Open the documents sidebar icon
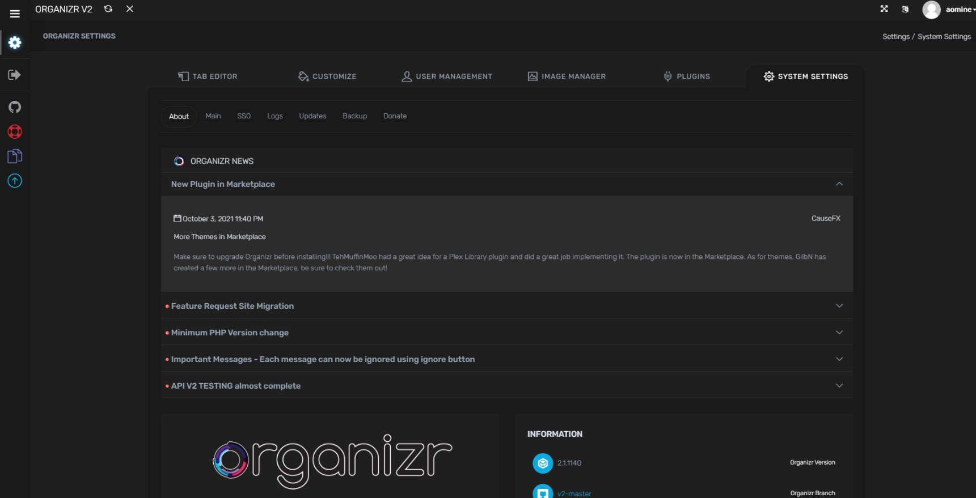Screen dimensions: 976x498 coord(15,156)
